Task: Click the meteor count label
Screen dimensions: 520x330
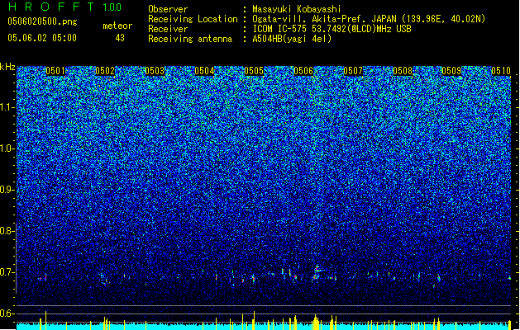Action: pyautogui.click(x=117, y=26)
